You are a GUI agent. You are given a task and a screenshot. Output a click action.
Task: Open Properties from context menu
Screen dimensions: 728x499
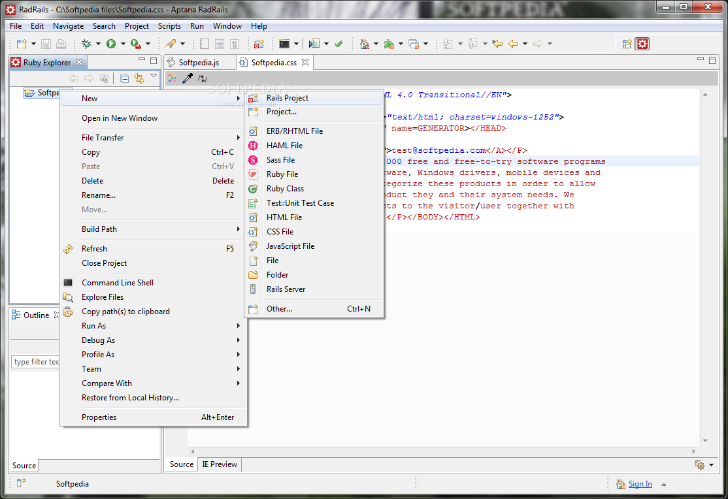tap(153, 417)
